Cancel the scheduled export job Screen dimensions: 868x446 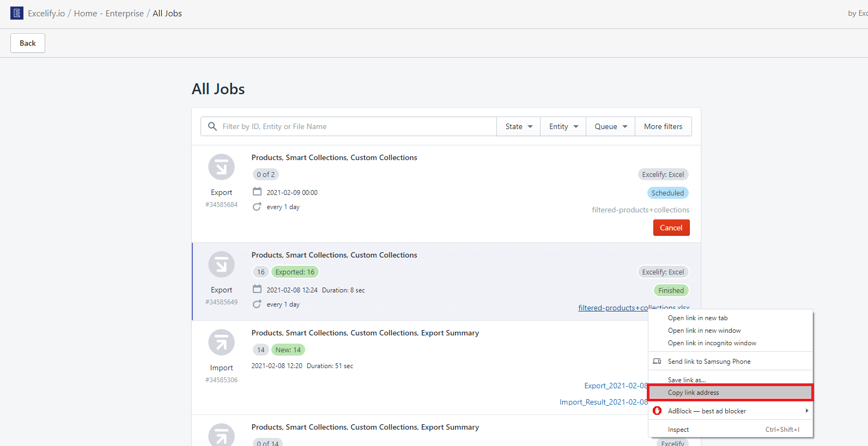pyautogui.click(x=671, y=228)
